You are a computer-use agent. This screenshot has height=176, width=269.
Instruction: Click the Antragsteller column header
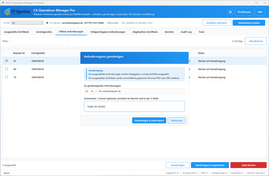pyautogui.click(x=38, y=53)
